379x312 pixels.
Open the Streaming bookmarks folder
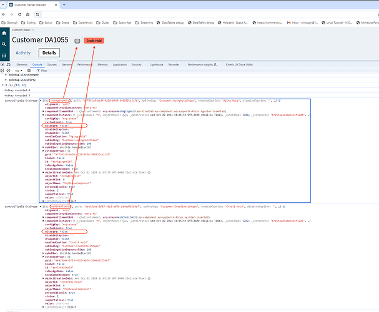[x=144, y=22]
